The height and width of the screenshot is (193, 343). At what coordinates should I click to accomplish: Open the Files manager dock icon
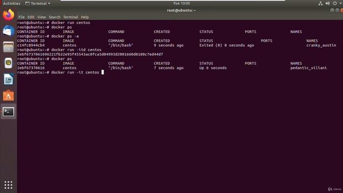pyautogui.click(x=9, y=47)
